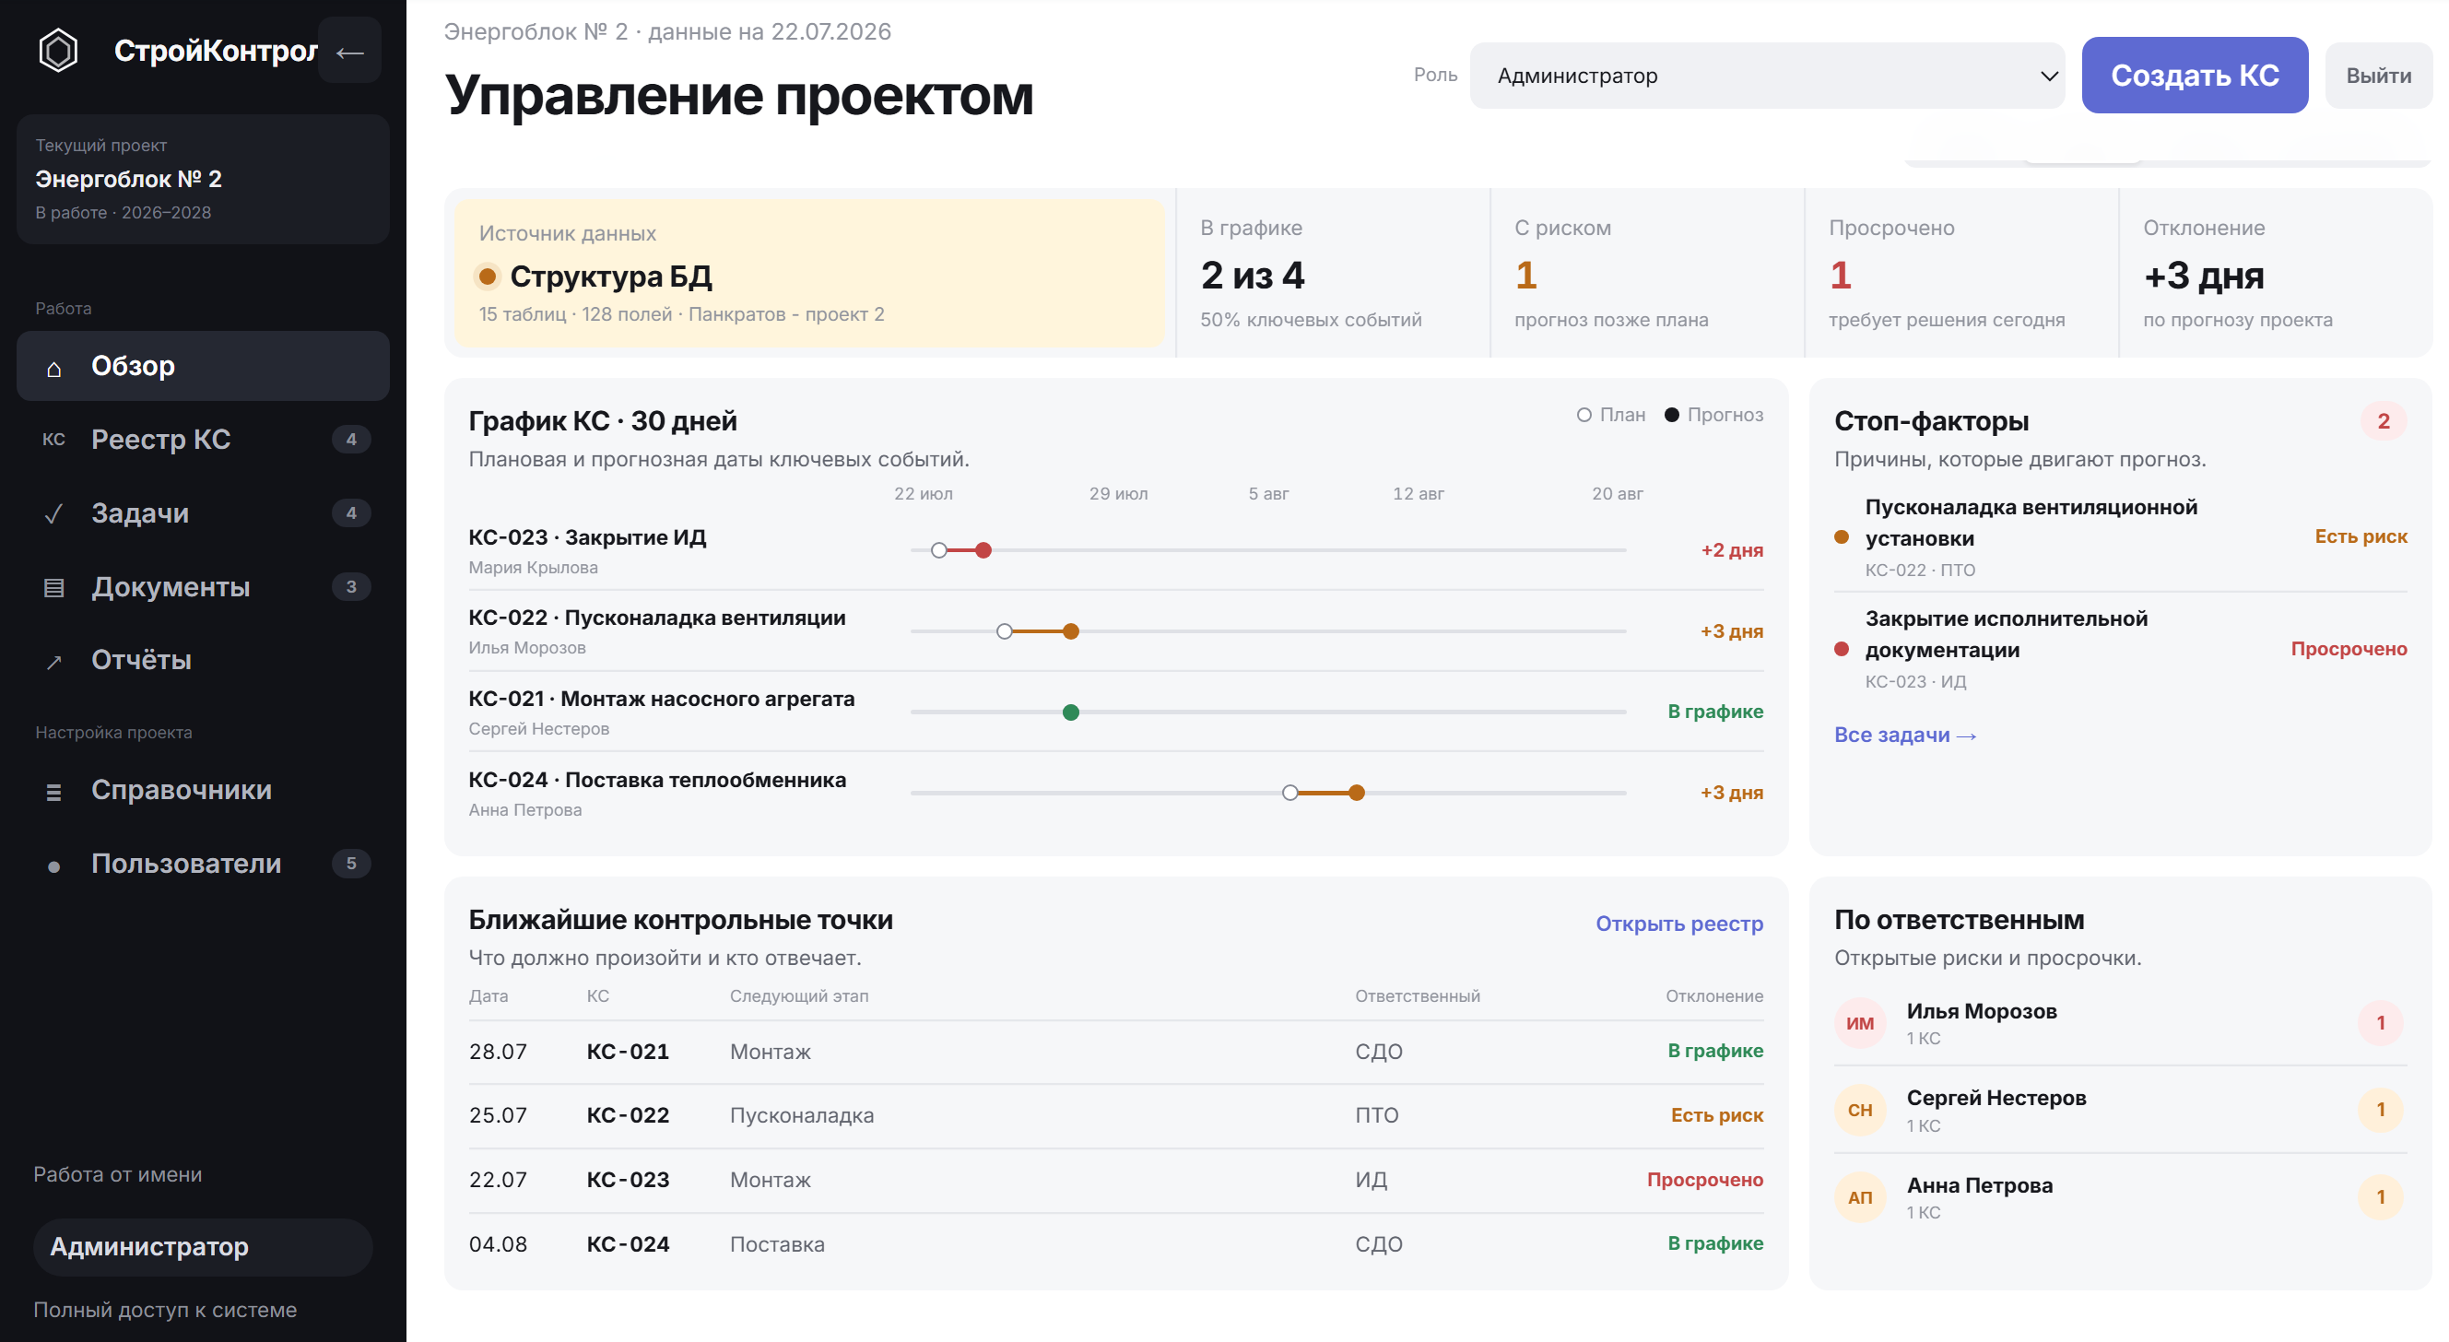Click the +3 дня deviation for КС-022
2449x1342 pixels.
tap(1731, 631)
